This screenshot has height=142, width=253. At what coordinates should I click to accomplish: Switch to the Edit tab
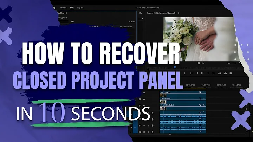coord(72,8)
